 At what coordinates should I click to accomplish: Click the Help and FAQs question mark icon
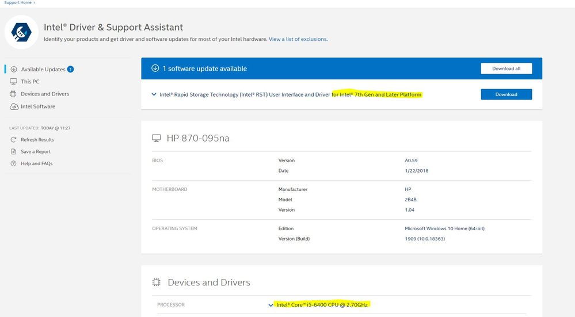pos(14,163)
